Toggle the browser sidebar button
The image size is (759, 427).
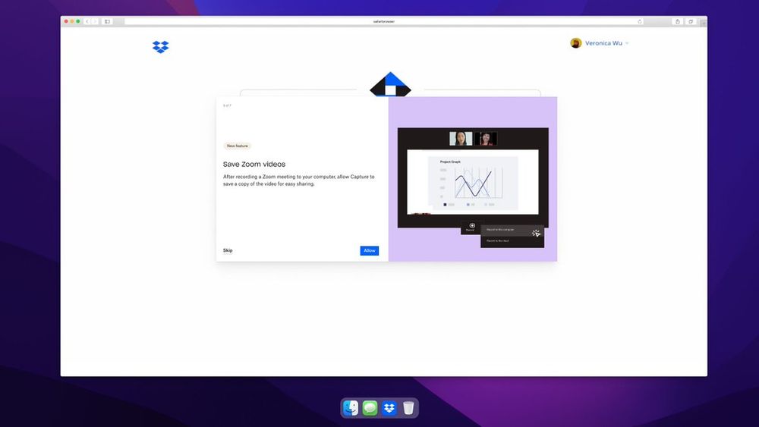pos(108,21)
